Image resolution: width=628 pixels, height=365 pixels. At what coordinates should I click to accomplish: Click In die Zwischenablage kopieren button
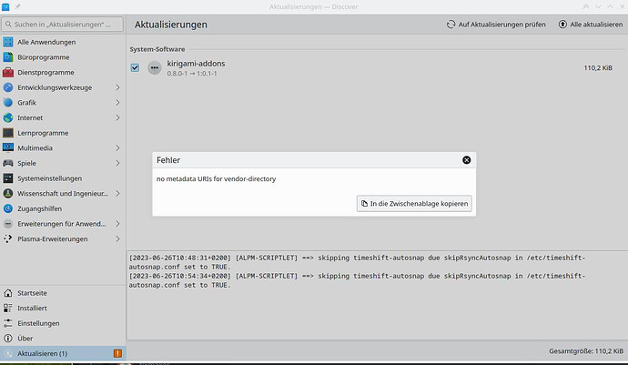tap(414, 204)
